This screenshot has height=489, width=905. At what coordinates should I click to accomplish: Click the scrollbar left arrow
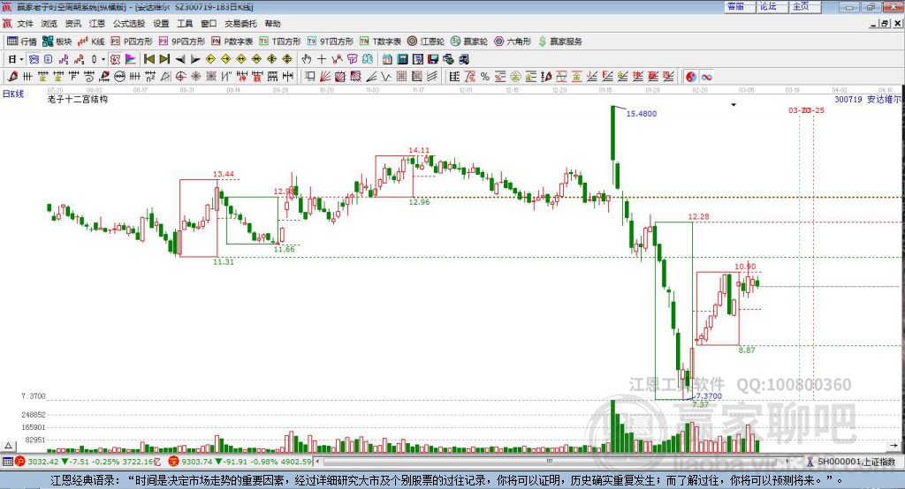318,462
